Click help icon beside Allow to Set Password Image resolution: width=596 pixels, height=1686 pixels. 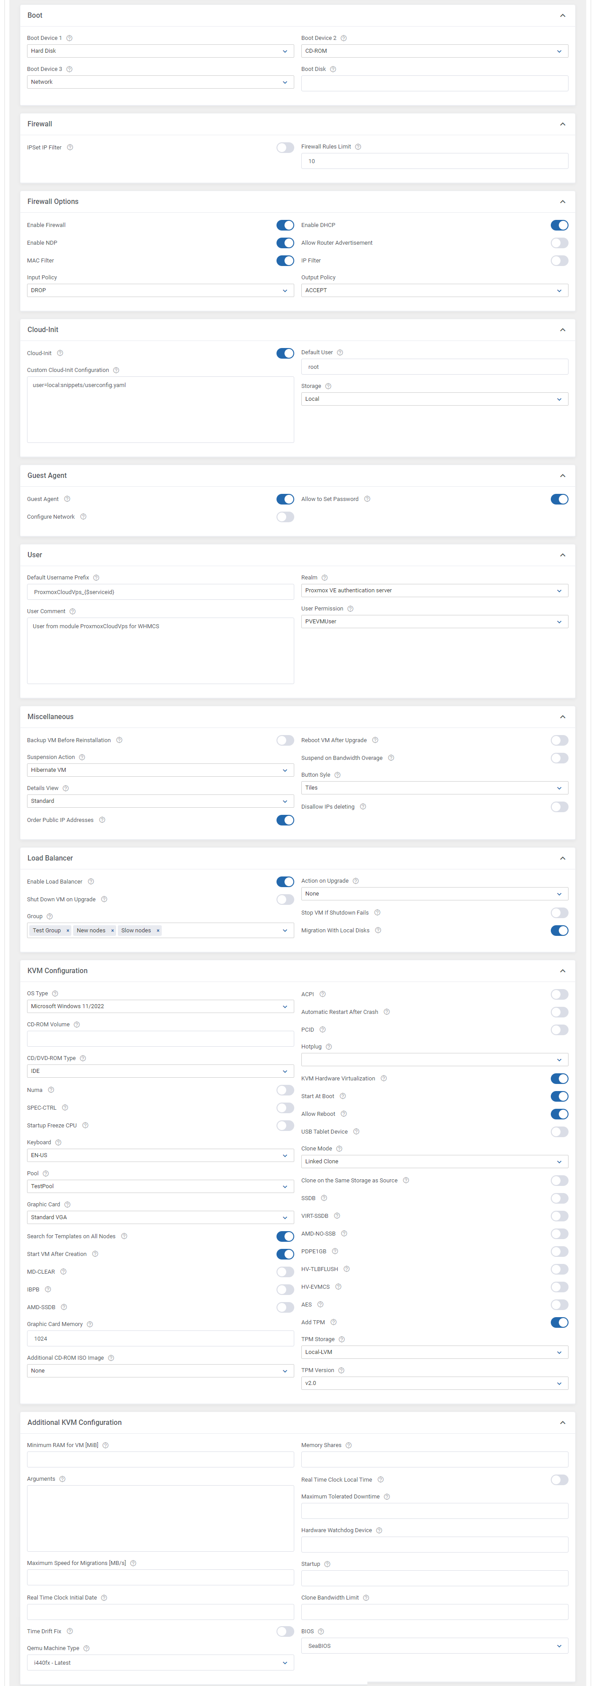(x=367, y=499)
